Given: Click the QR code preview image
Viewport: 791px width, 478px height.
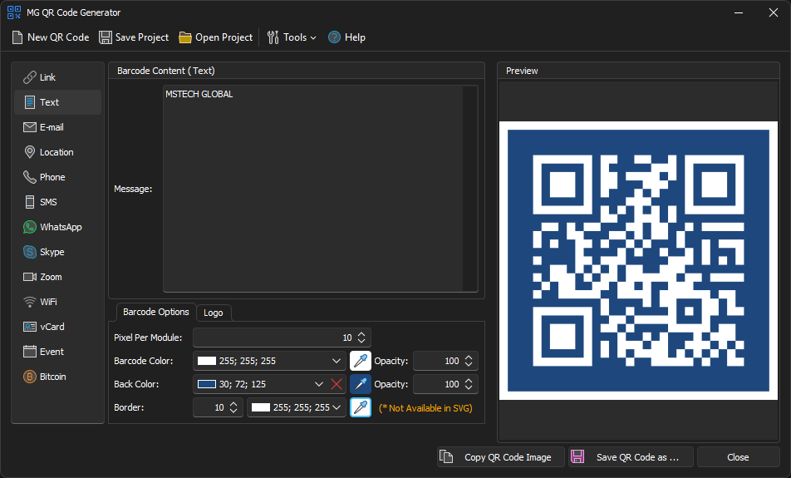Looking at the screenshot, I should click(x=638, y=260).
